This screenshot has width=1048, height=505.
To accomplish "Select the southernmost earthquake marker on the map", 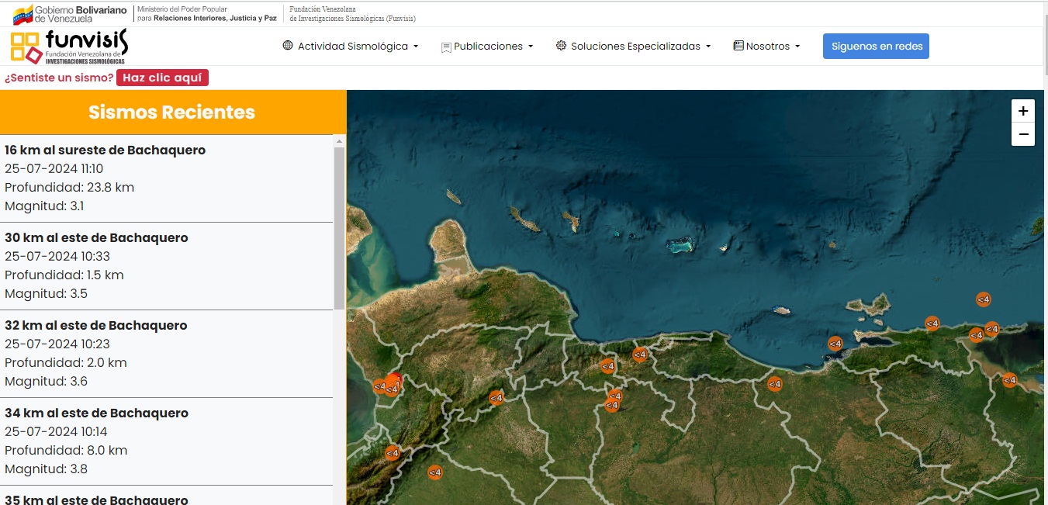I will pyautogui.click(x=434, y=472).
